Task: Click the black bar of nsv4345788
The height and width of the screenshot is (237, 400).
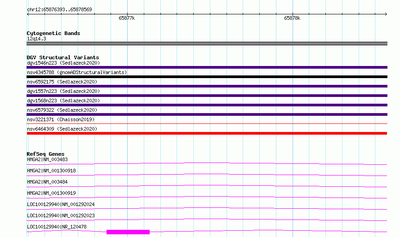Action: 207,77
